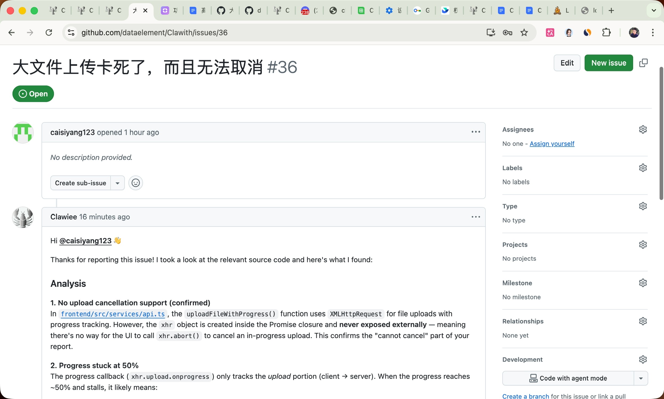The image size is (664, 399).
Task: Click the copy issue link icon
Action: pyautogui.click(x=643, y=63)
